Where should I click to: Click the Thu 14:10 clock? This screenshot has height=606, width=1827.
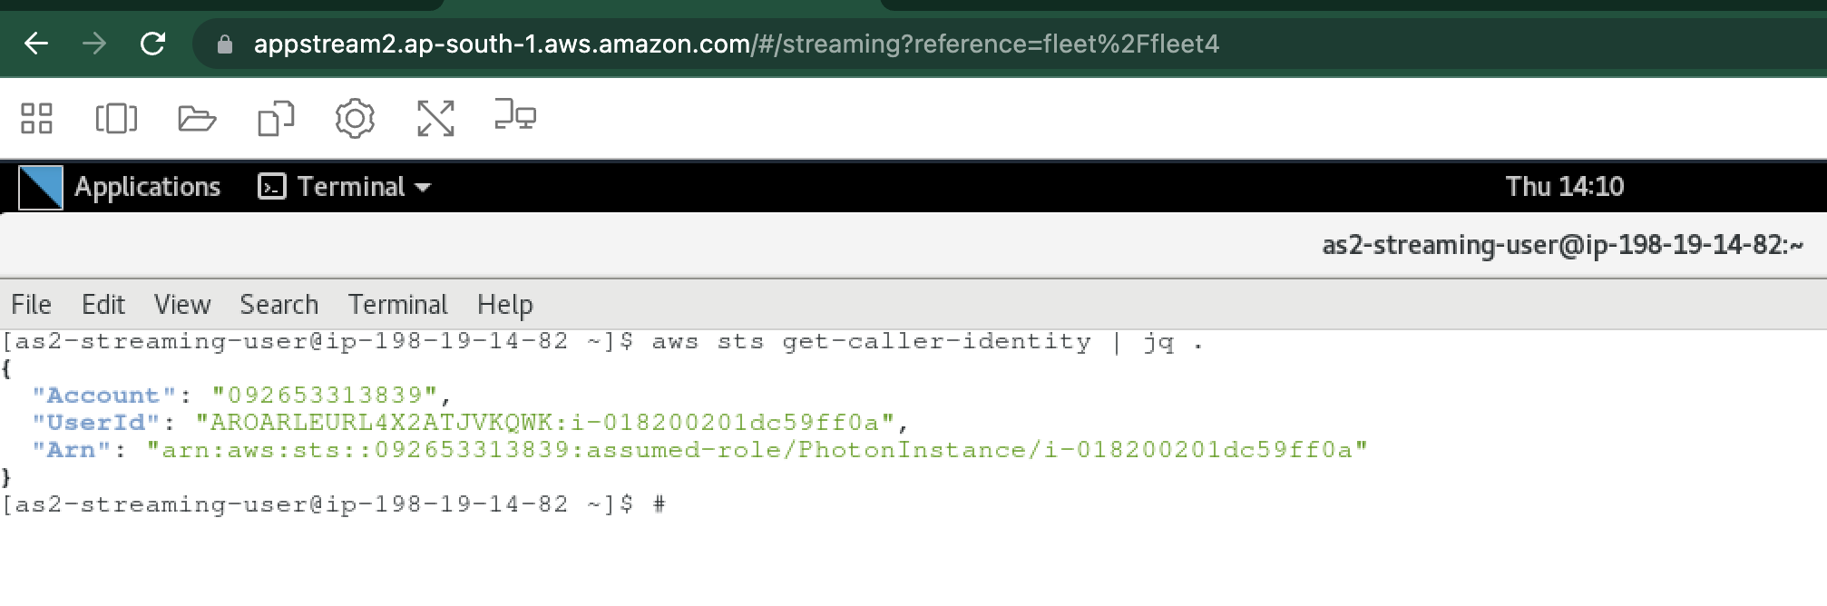(x=1564, y=187)
